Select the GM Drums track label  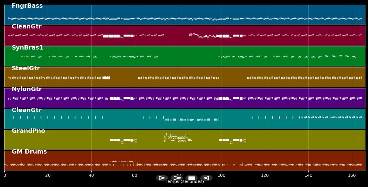(29, 151)
